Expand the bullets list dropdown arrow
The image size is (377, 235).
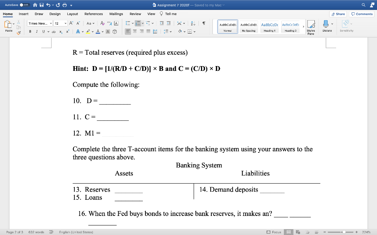[133, 23]
